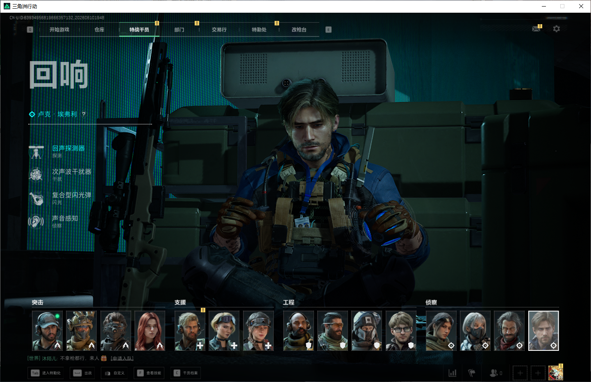Choose the hooded masked engineer operator
Screen dimensions: 591x382
tap(367, 330)
